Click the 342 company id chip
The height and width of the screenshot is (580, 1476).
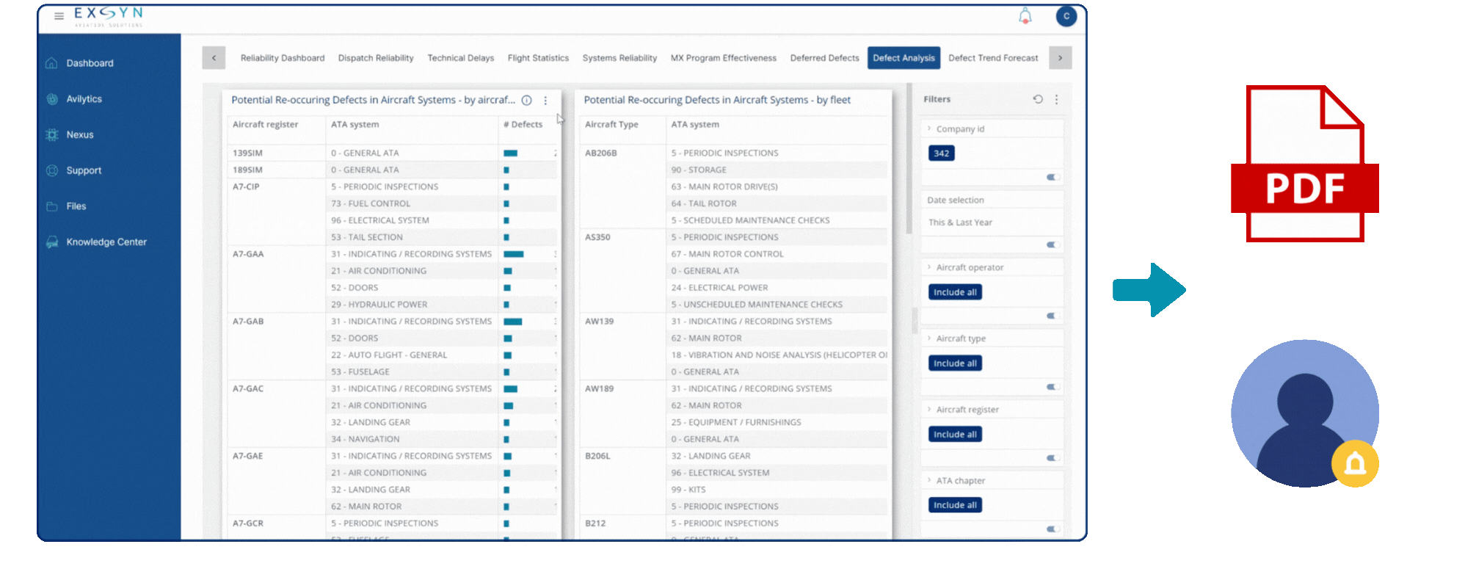(x=941, y=153)
